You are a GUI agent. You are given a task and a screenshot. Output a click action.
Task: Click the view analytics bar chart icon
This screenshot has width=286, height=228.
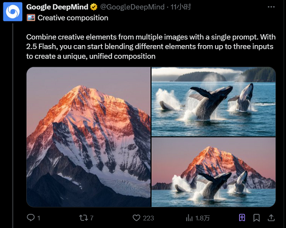click(189, 218)
